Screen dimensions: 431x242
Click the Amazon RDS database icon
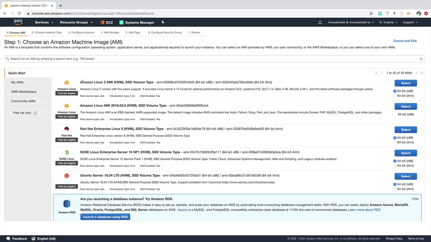[x=67, y=204]
